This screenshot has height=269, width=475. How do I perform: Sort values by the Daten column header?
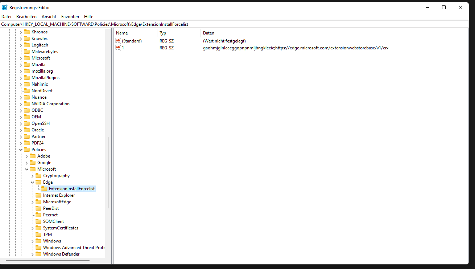click(310, 33)
